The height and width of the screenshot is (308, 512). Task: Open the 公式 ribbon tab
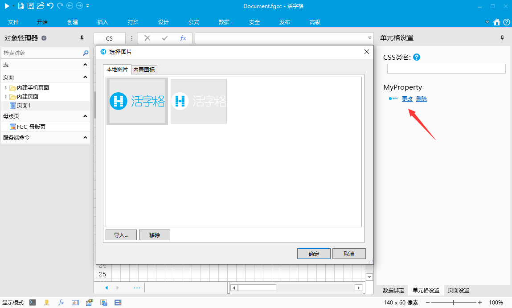pyautogui.click(x=194, y=22)
